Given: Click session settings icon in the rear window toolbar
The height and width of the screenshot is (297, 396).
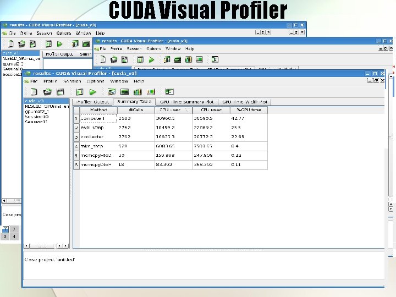Looking at the screenshot, I should click(x=48, y=44).
